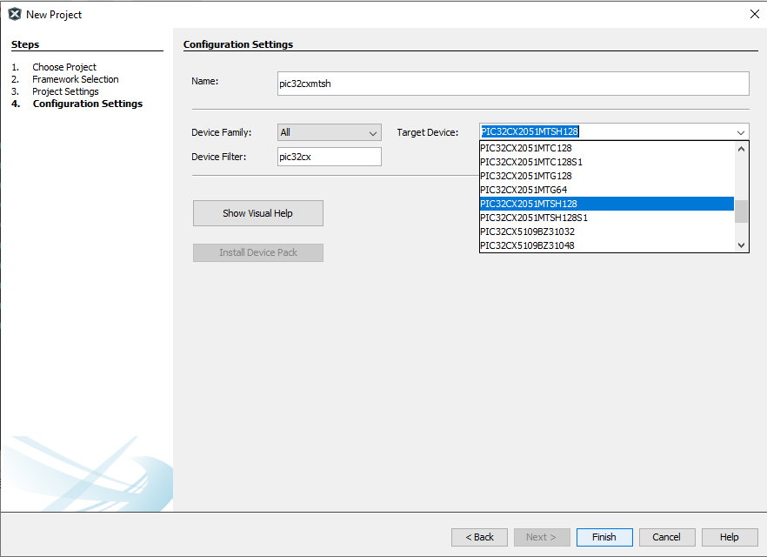767x557 pixels.
Task: Click the device list scroll-up arrow
Action: pyautogui.click(x=741, y=149)
